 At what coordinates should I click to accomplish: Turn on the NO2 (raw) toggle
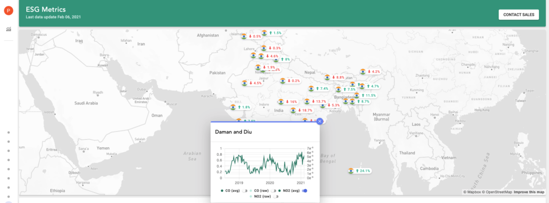(x=276, y=197)
